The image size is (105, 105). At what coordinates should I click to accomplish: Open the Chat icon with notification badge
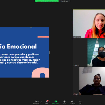click(x=47, y=101)
